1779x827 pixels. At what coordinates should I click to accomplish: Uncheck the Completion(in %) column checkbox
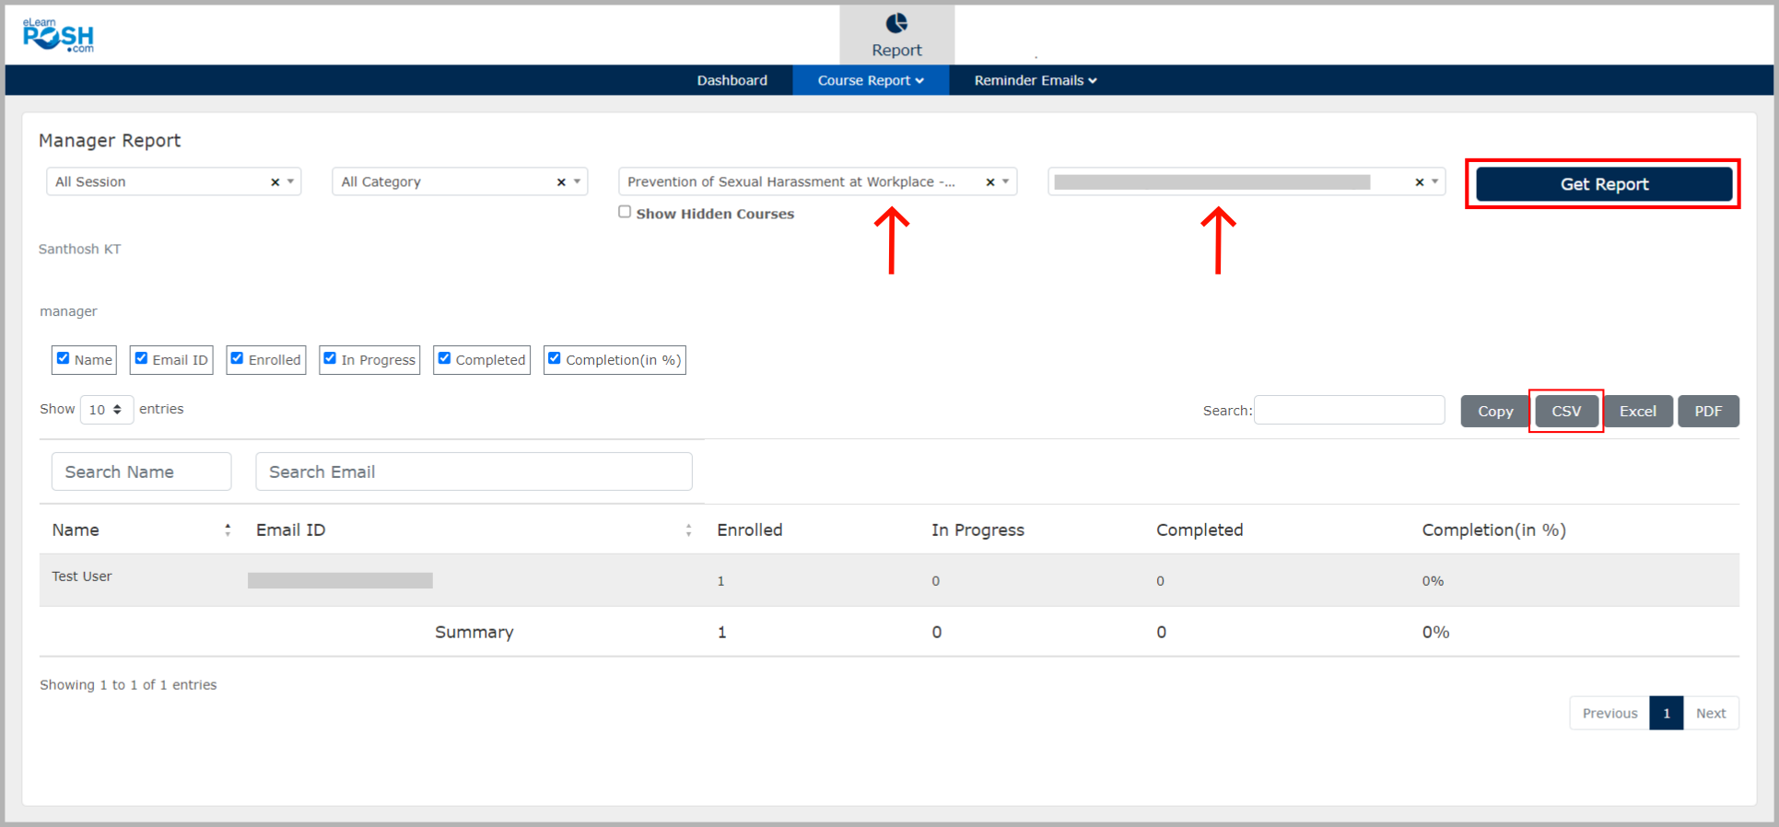click(x=555, y=358)
